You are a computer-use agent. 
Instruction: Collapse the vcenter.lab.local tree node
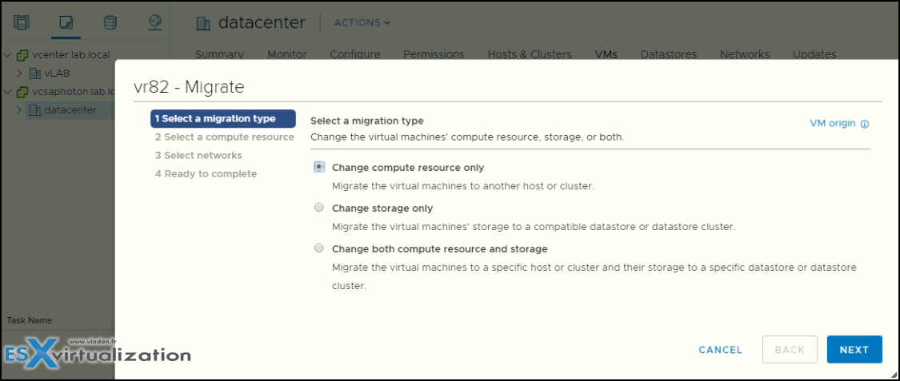pos(7,56)
